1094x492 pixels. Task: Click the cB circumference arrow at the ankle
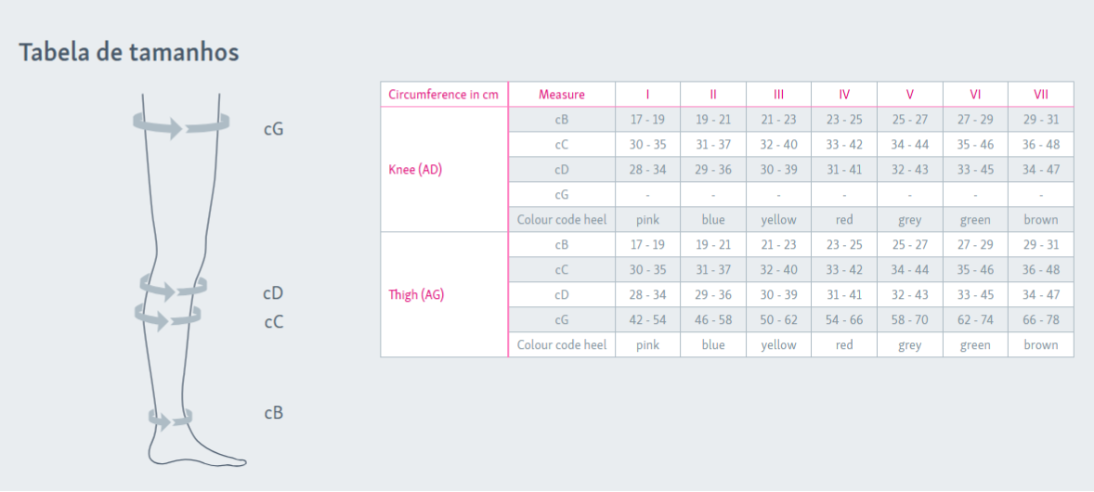[171, 418]
